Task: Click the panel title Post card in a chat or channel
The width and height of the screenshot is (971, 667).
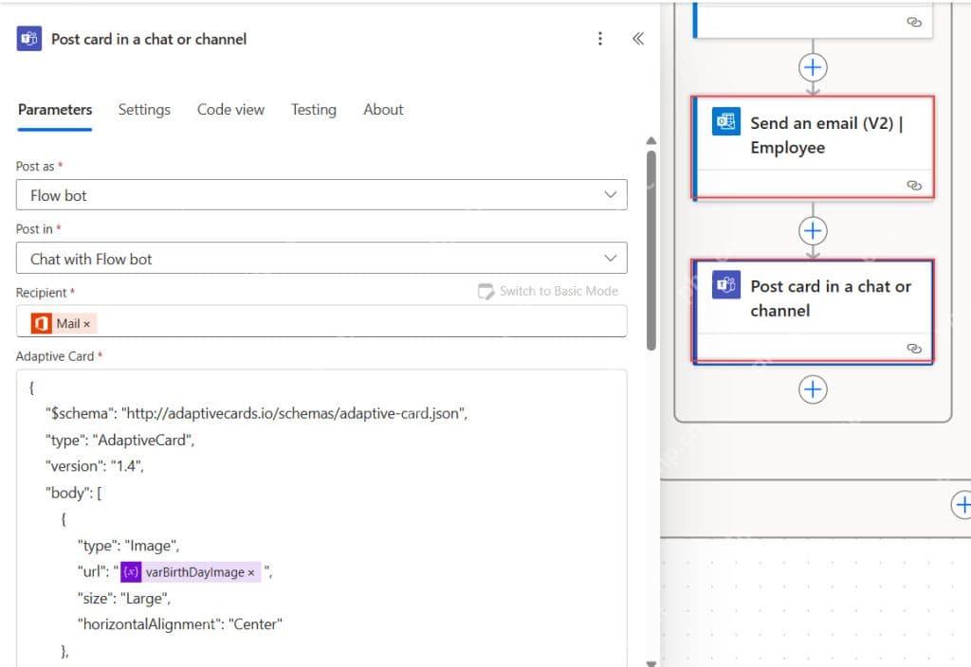Action: [x=149, y=39]
